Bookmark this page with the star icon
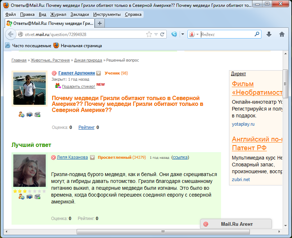This screenshot has width=292, height=238. pyautogui.click(x=149, y=35)
